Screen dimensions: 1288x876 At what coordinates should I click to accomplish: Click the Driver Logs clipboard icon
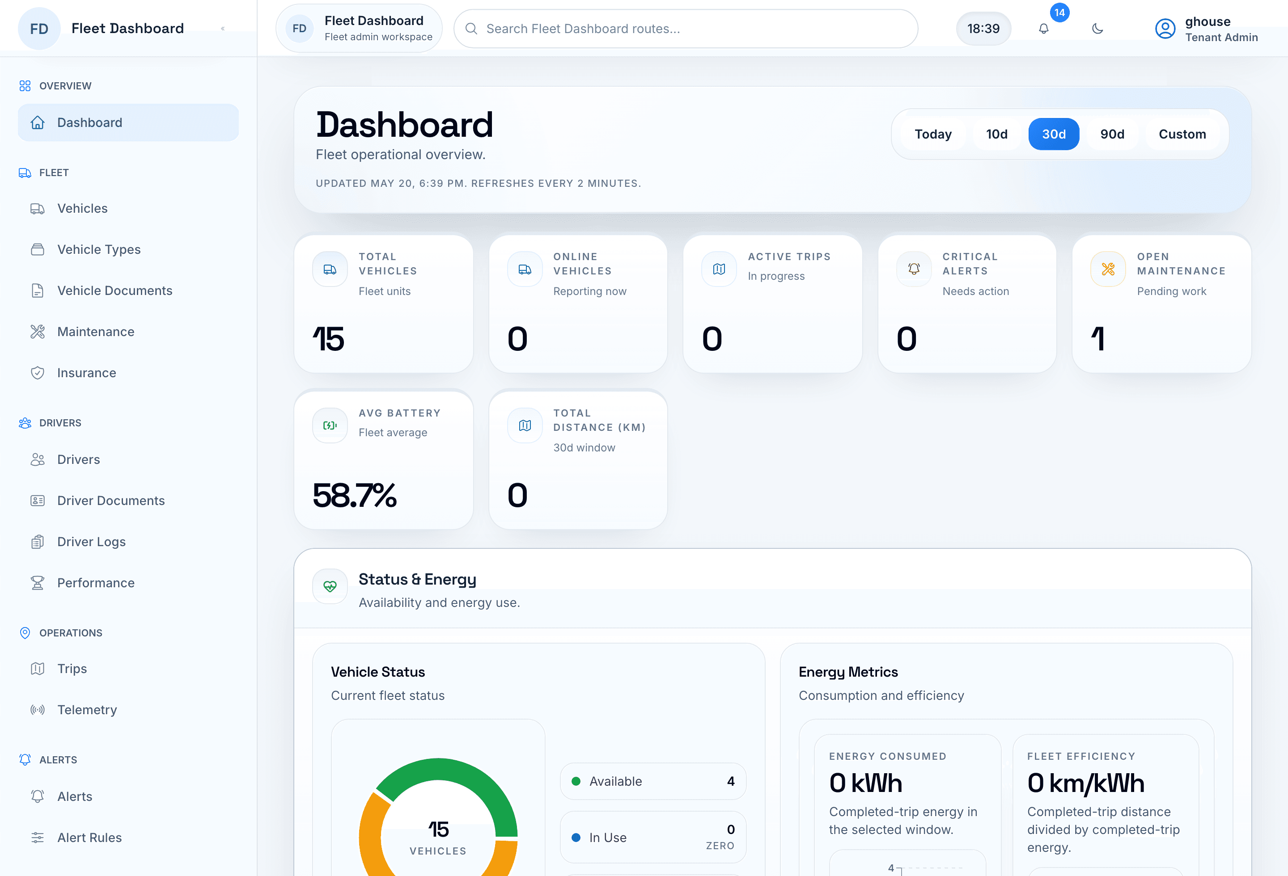(x=37, y=542)
